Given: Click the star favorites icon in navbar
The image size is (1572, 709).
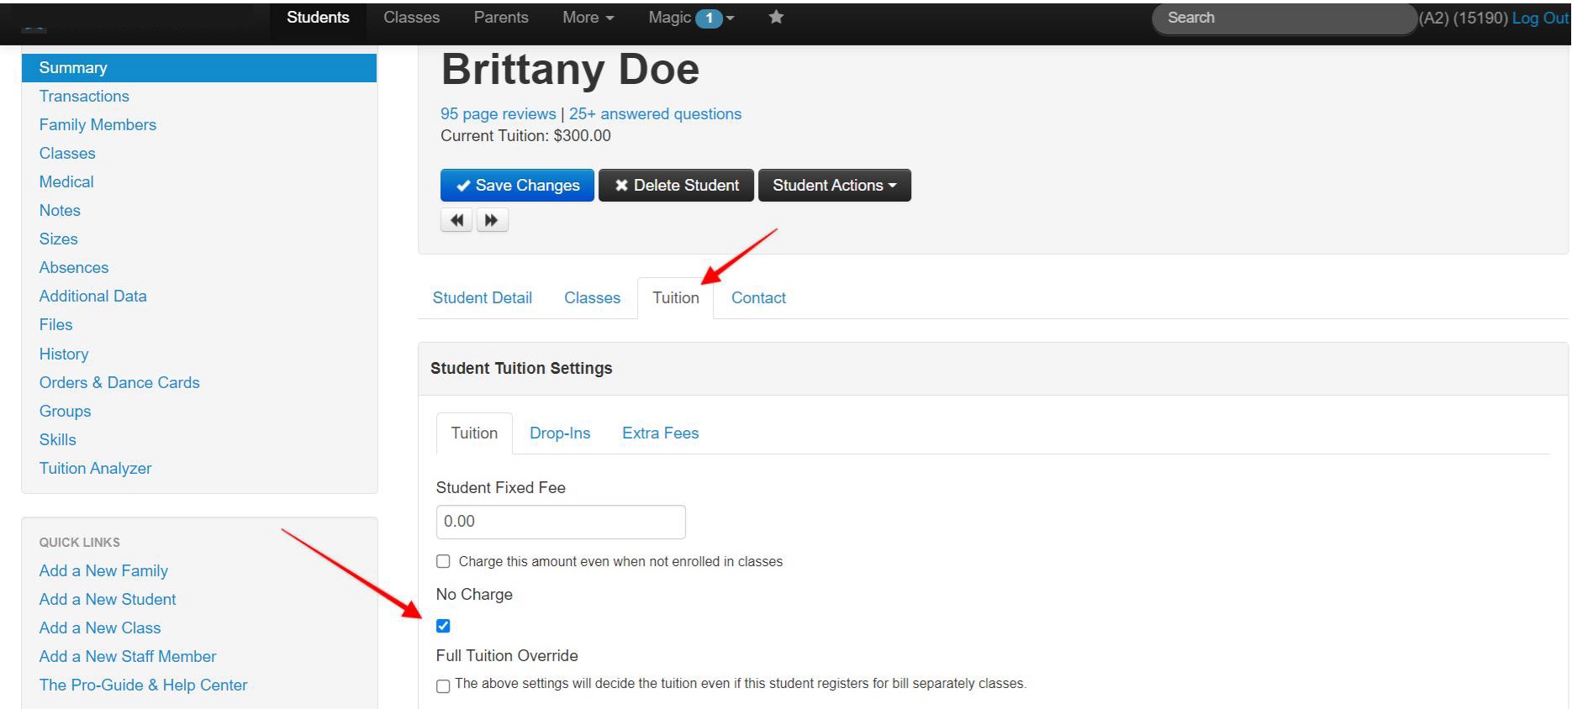Looking at the screenshot, I should [776, 18].
